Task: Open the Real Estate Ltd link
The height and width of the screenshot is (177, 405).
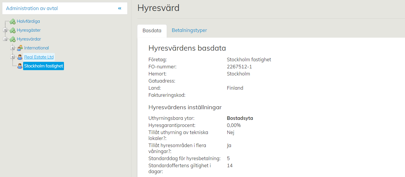Action: click(x=39, y=57)
